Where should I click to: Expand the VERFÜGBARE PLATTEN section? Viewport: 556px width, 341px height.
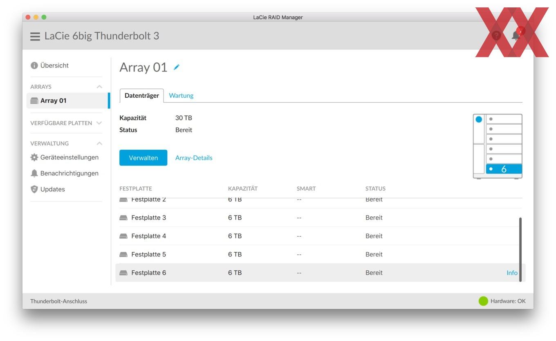point(99,123)
